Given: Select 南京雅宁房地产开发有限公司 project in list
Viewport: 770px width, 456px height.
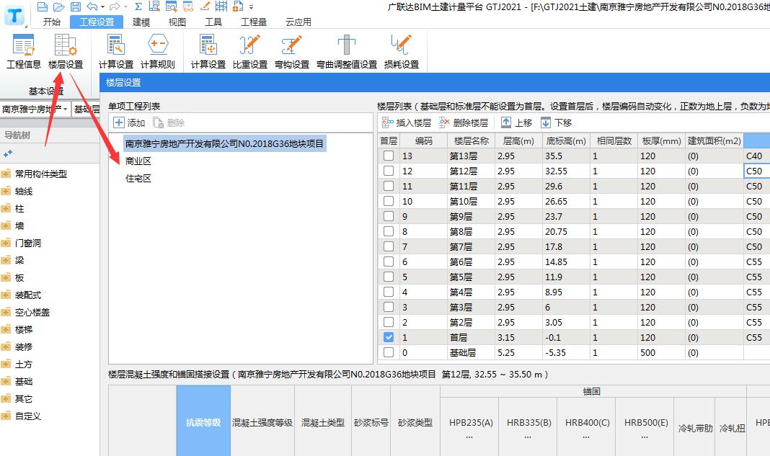Looking at the screenshot, I should (224, 144).
